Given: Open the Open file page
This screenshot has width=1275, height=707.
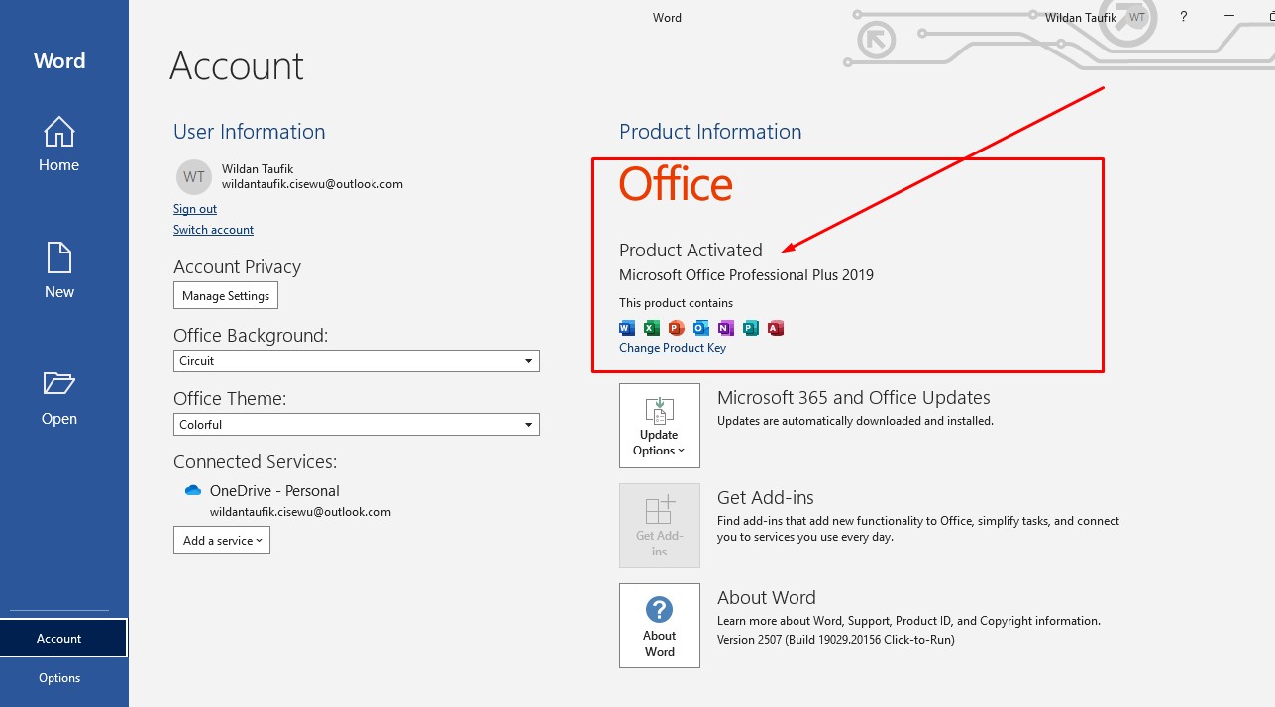Looking at the screenshot, I should click(58, 398).
